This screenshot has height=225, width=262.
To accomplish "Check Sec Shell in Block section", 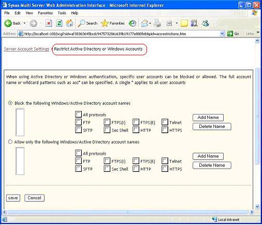I will tap(107, 130).
